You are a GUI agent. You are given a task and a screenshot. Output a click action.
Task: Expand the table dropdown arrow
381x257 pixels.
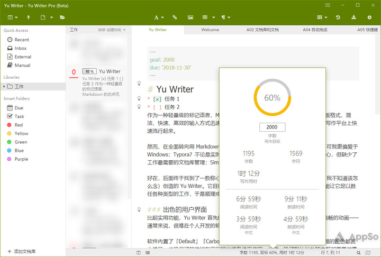tap(214, 17)
